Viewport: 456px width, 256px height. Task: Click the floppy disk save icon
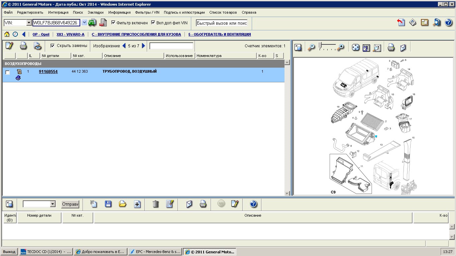(108, 204)
